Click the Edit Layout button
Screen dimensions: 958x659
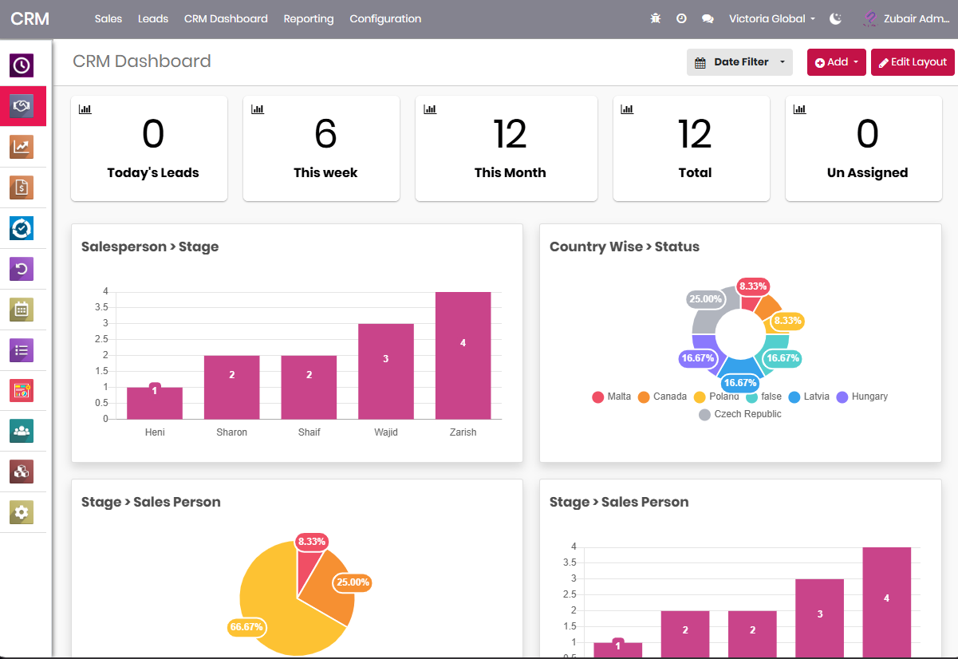(x=913, y=62)
